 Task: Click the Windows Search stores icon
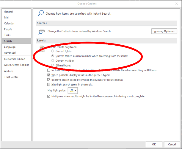[41, 32]
